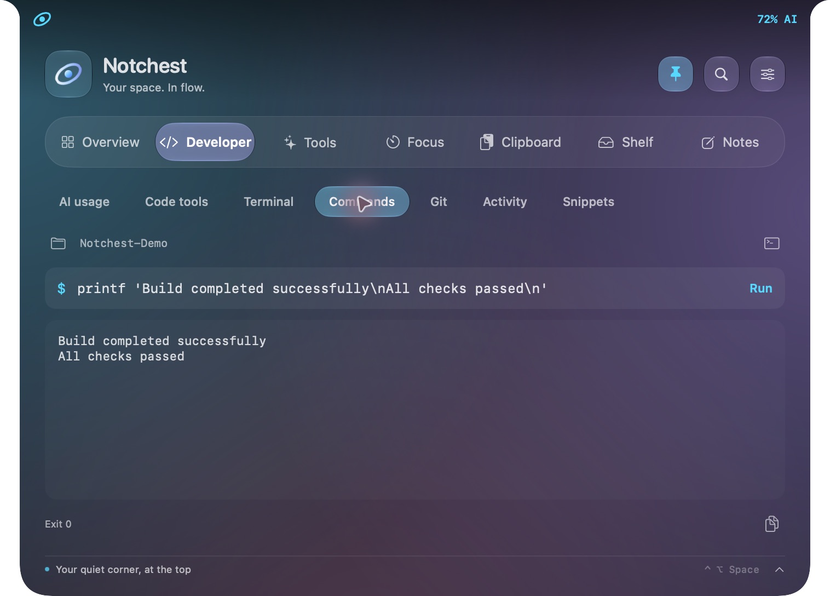830x596 pixels.
Task: Run the printf command
Action: click(x=761, y=289)
